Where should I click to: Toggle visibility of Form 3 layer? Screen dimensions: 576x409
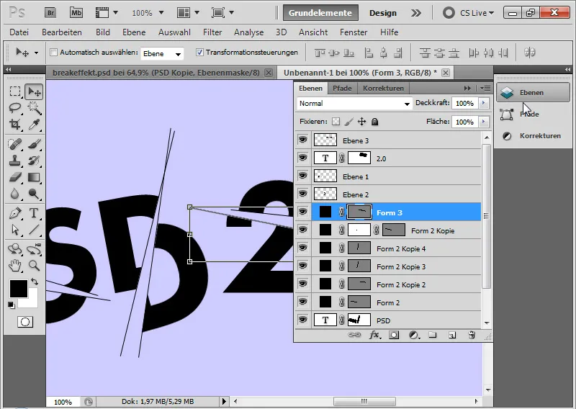(302, 212)
